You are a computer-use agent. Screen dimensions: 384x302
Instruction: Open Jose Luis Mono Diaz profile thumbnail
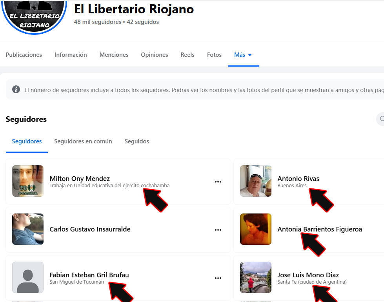(256, 277)
